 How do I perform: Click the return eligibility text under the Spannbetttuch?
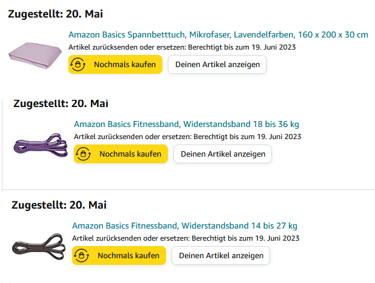[x=182, y=47]
